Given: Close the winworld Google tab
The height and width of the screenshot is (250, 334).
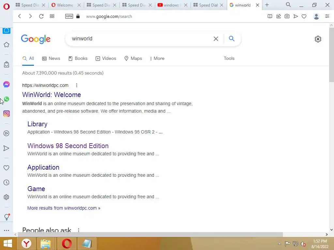Looking at the screenshot, I should click(x=257, y=5).
